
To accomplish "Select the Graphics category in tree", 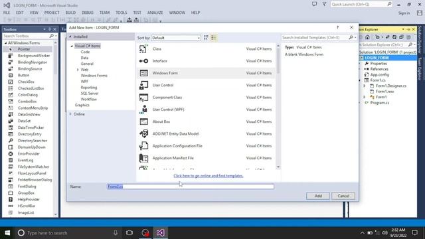I will click(x=82, y=105).
